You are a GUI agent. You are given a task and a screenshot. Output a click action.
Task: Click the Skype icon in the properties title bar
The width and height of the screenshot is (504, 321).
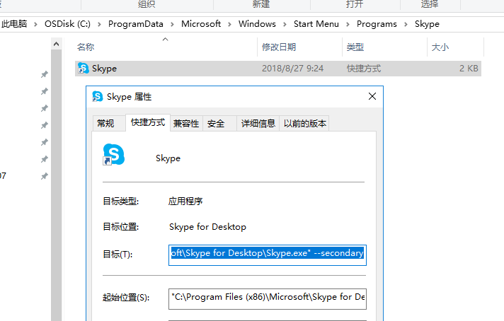pyautogui.click(x=98, y=96)
